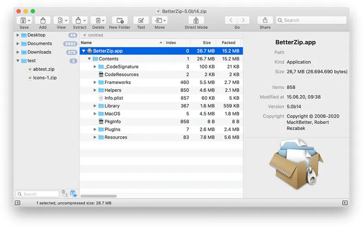The image size is (363, 227).
Task: Toggle Direct Mode
Action: (196, 20)
